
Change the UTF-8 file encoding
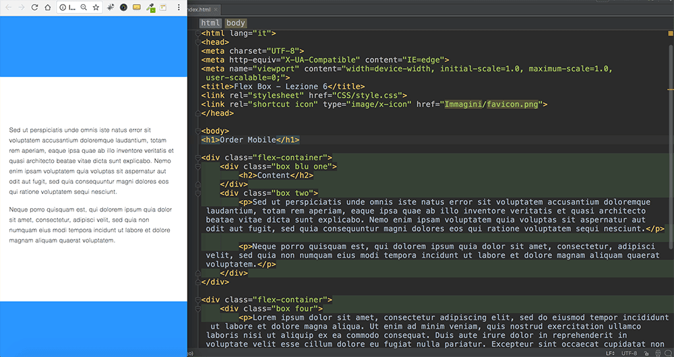click(x=629, y=353)
